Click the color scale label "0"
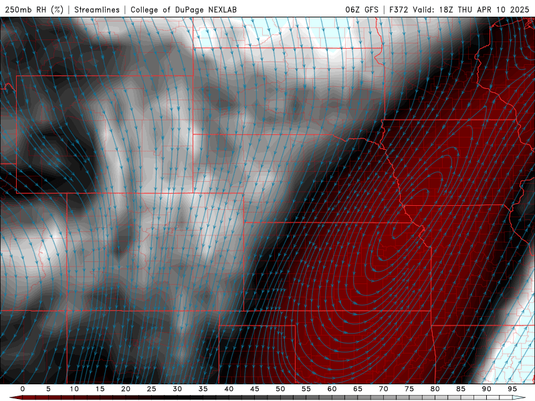 [23, 389]
